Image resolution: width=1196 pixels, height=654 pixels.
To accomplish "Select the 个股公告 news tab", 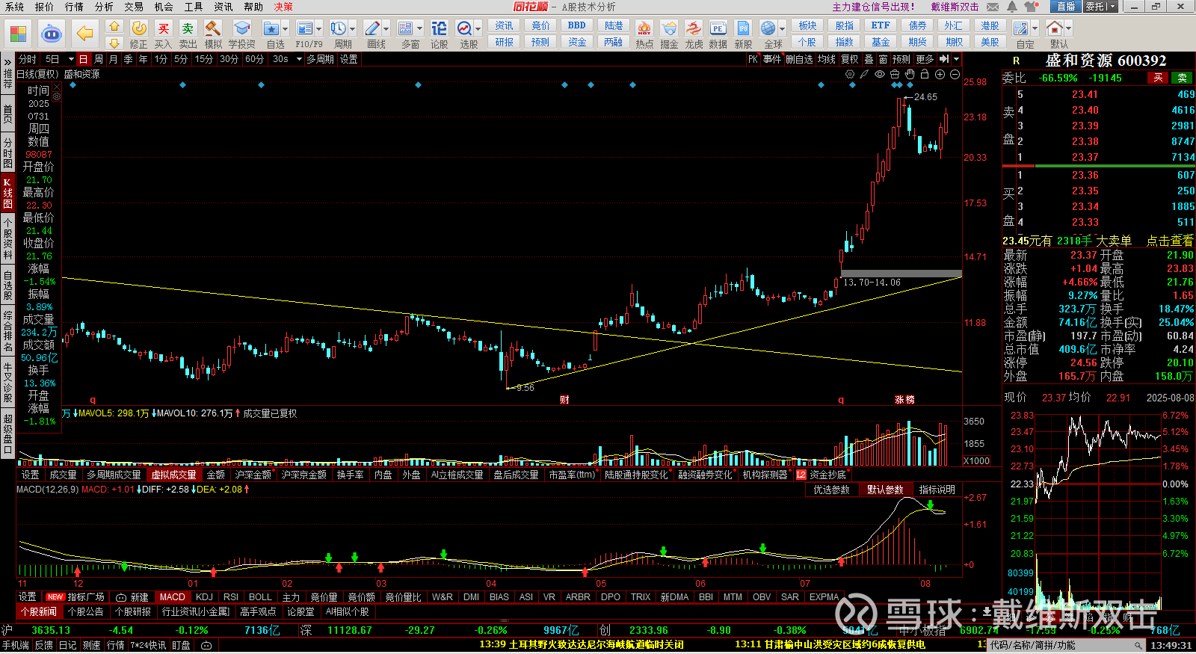I will (86, 611).
